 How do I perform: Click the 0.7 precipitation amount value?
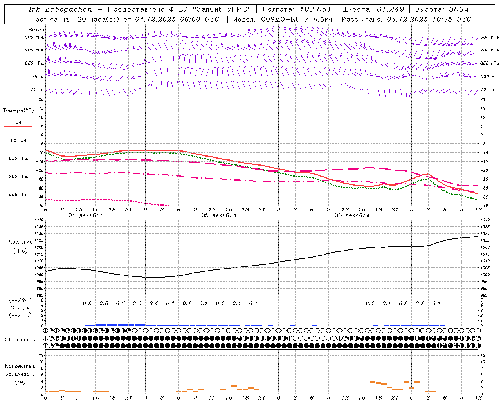(x=121, y=303)
